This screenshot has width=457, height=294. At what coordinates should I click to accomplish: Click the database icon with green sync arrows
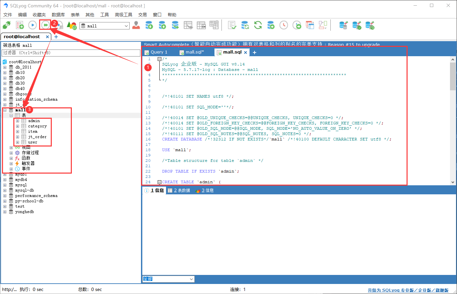[x=245, y=25]
